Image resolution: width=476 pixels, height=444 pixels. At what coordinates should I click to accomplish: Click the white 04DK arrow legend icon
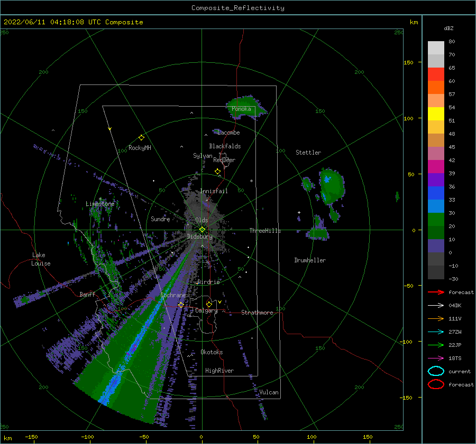pos(436,305)
